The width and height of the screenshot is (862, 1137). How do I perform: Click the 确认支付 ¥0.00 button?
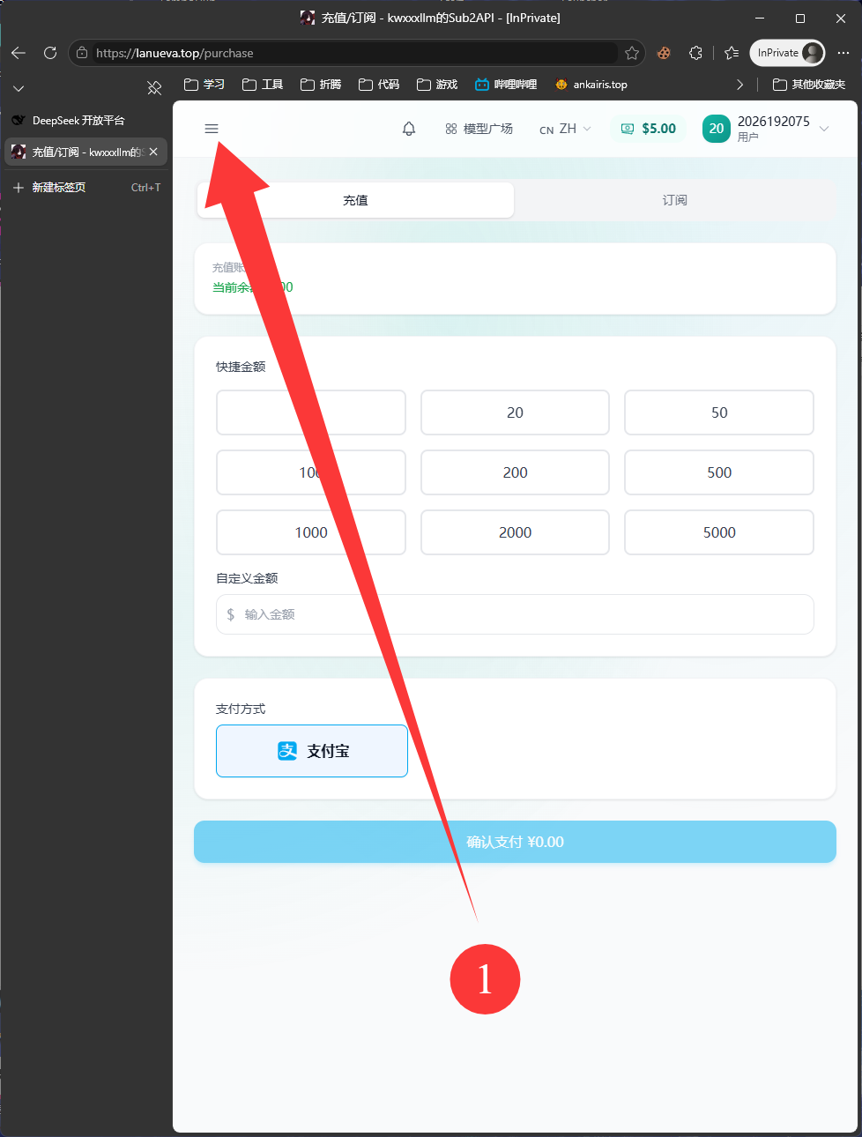point(515,842)
